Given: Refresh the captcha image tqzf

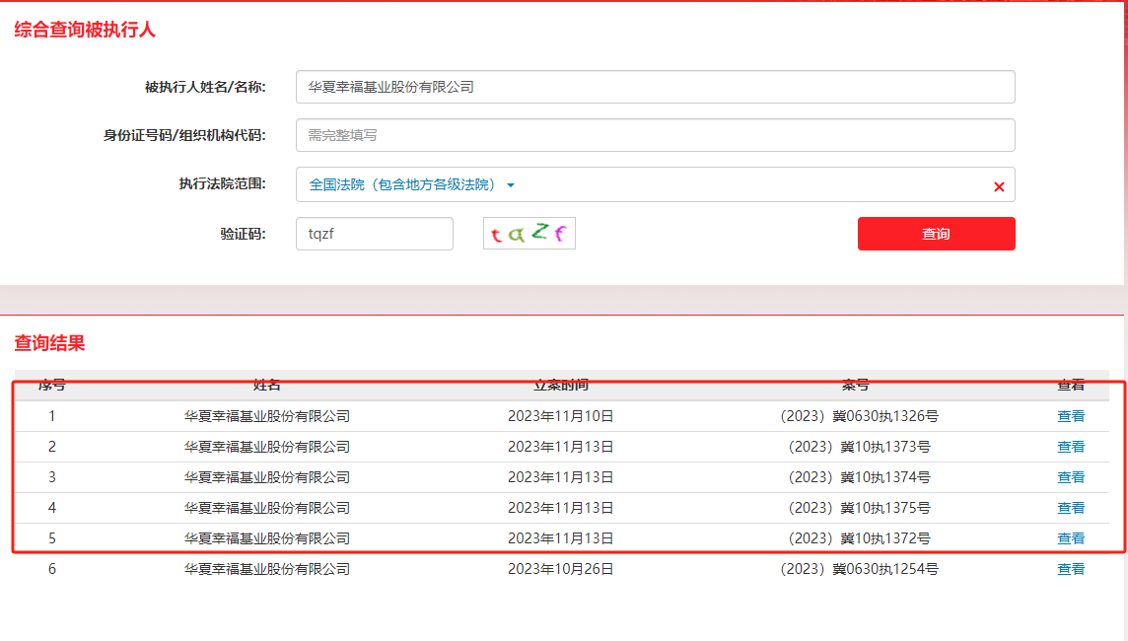Looking at the screenshot, I should (529, 233).
